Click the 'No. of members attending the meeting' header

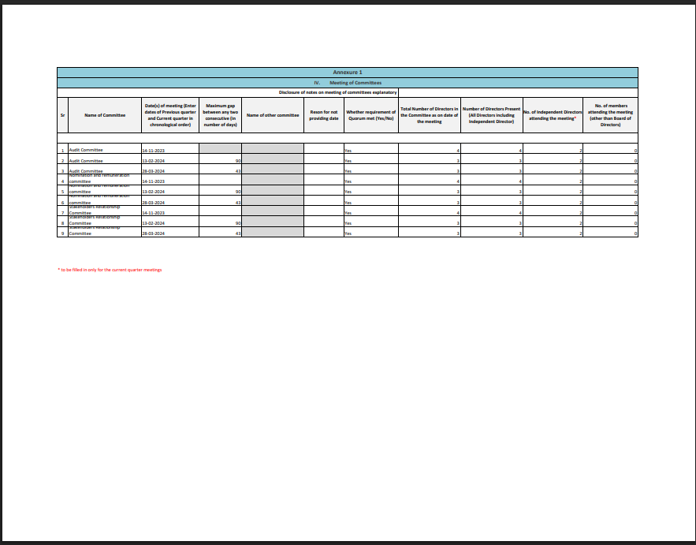pos(610,115)
